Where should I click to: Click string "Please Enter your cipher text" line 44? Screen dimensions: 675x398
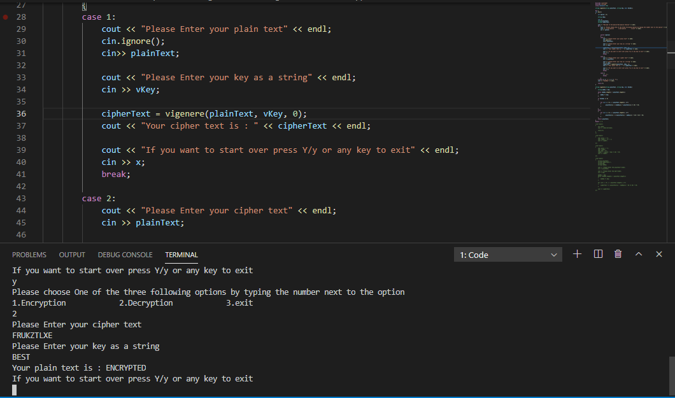pos(217,210)
